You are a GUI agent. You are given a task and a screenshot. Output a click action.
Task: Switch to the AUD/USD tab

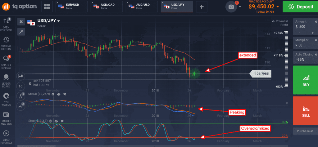[142, 7]
